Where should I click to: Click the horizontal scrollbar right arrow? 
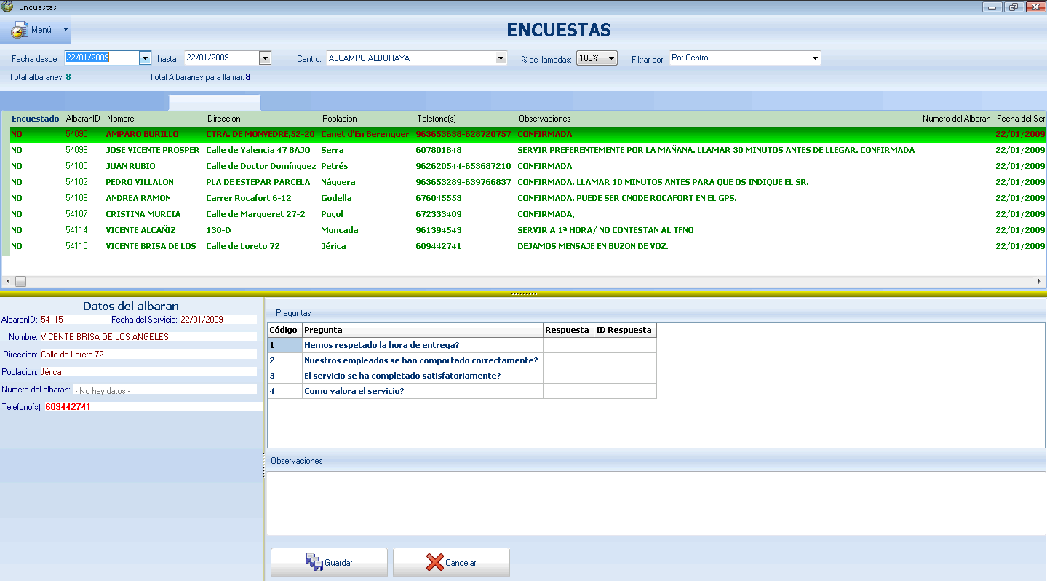(1039, 281)
